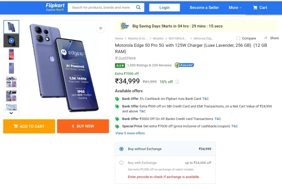
Task: Click the ADD TO CART button
Action: pos(29,126)
